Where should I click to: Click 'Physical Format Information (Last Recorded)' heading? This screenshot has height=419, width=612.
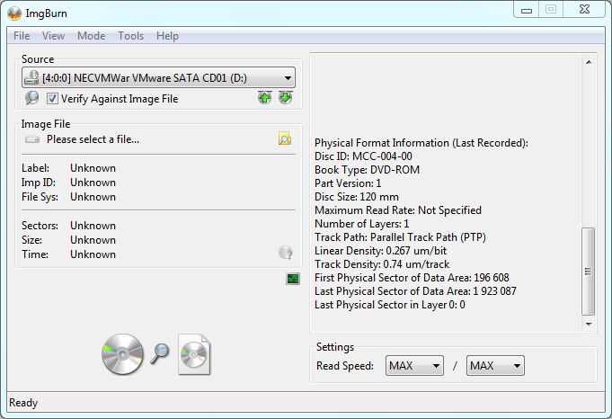(x=421, y=143)
